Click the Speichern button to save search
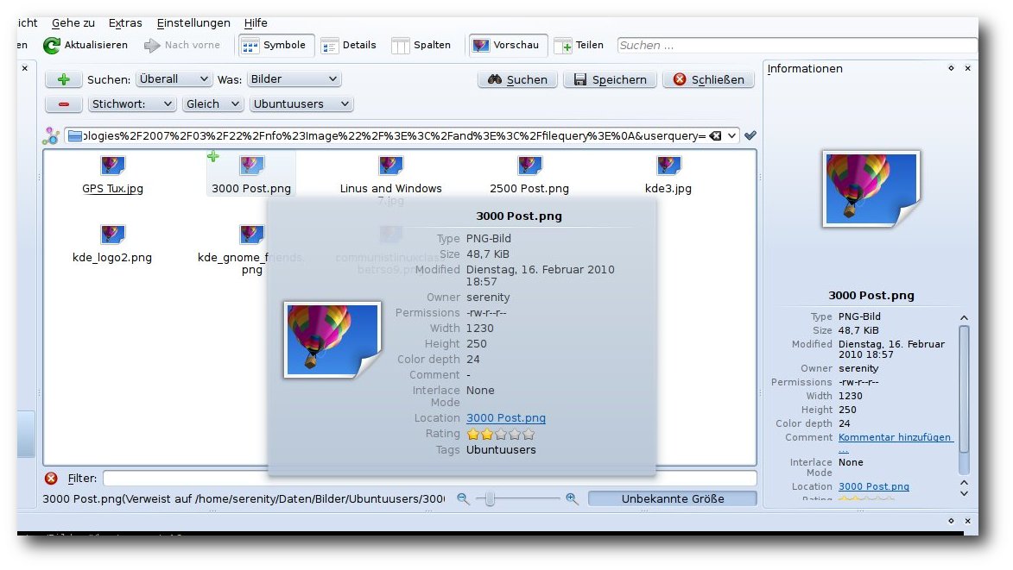The image size is (1013, 570). 610,79
